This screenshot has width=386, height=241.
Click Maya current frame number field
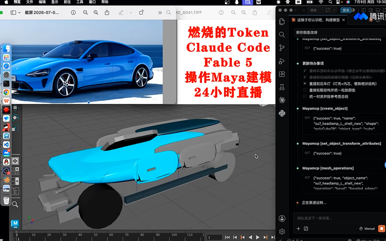214,237
